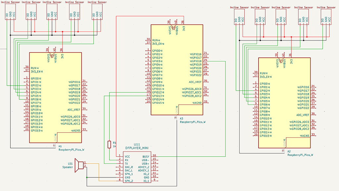The width and height of the screenshot is (339, 191).
Task: Select the LS1 speaker symbol
Action: 79,165
